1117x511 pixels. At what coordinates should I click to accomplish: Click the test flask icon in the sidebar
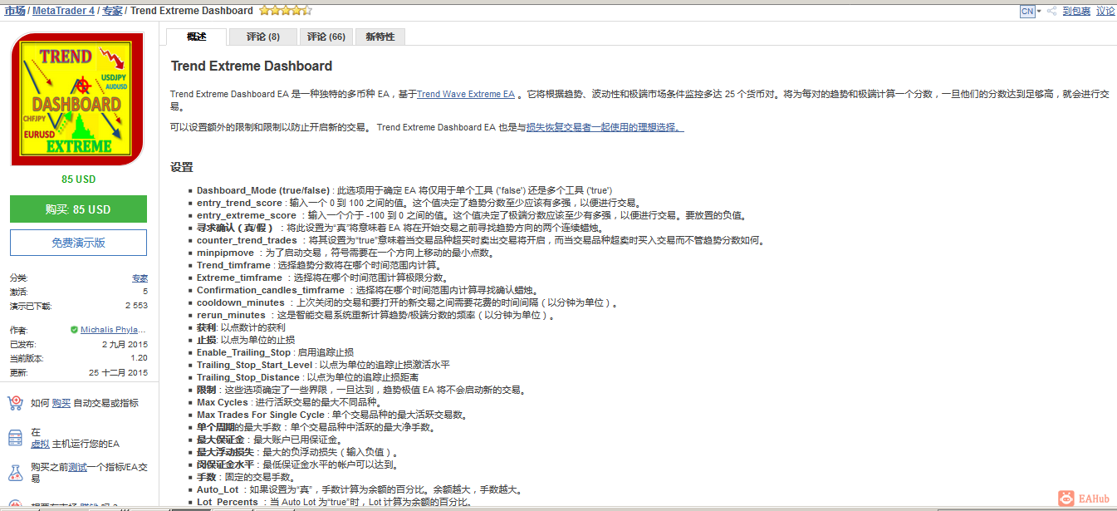click(x=15, y=473)
